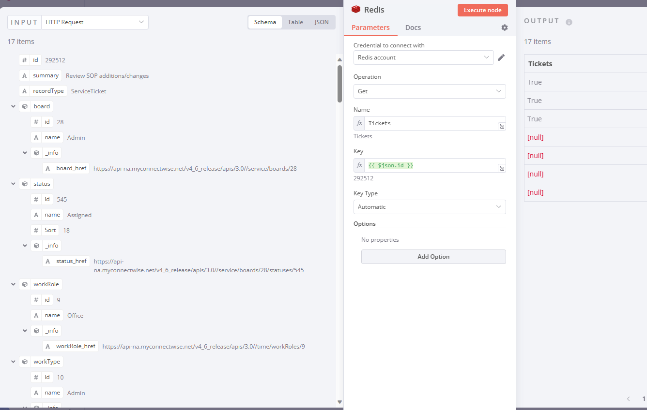Click the 17 items count in input panel
The image size is (647, 410).
[x=21, y=42]
